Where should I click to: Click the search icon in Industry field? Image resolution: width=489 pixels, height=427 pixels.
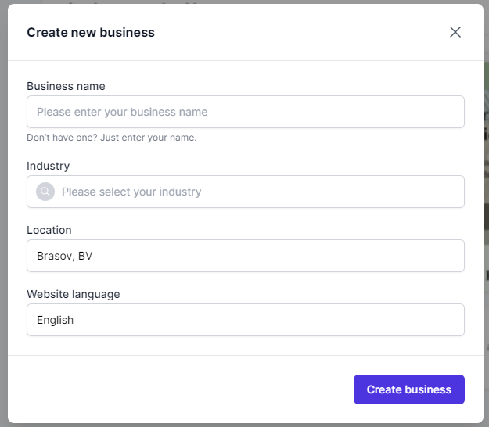(x=45, y=192)
